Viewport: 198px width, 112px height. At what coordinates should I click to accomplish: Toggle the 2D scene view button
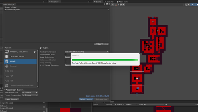click(192, 5)
